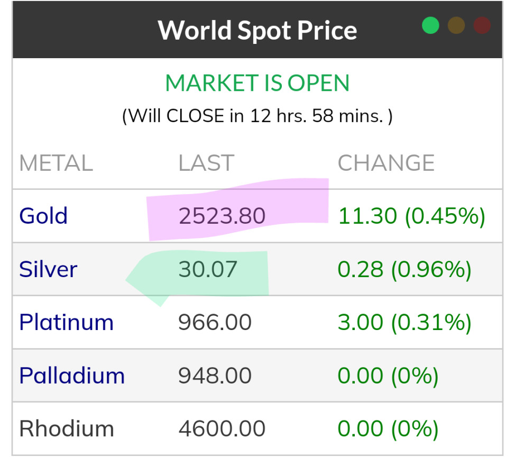Viewport: 515px width, 476px height.
Task: Click the red status dot in header
Action: [x=482, y=25]
